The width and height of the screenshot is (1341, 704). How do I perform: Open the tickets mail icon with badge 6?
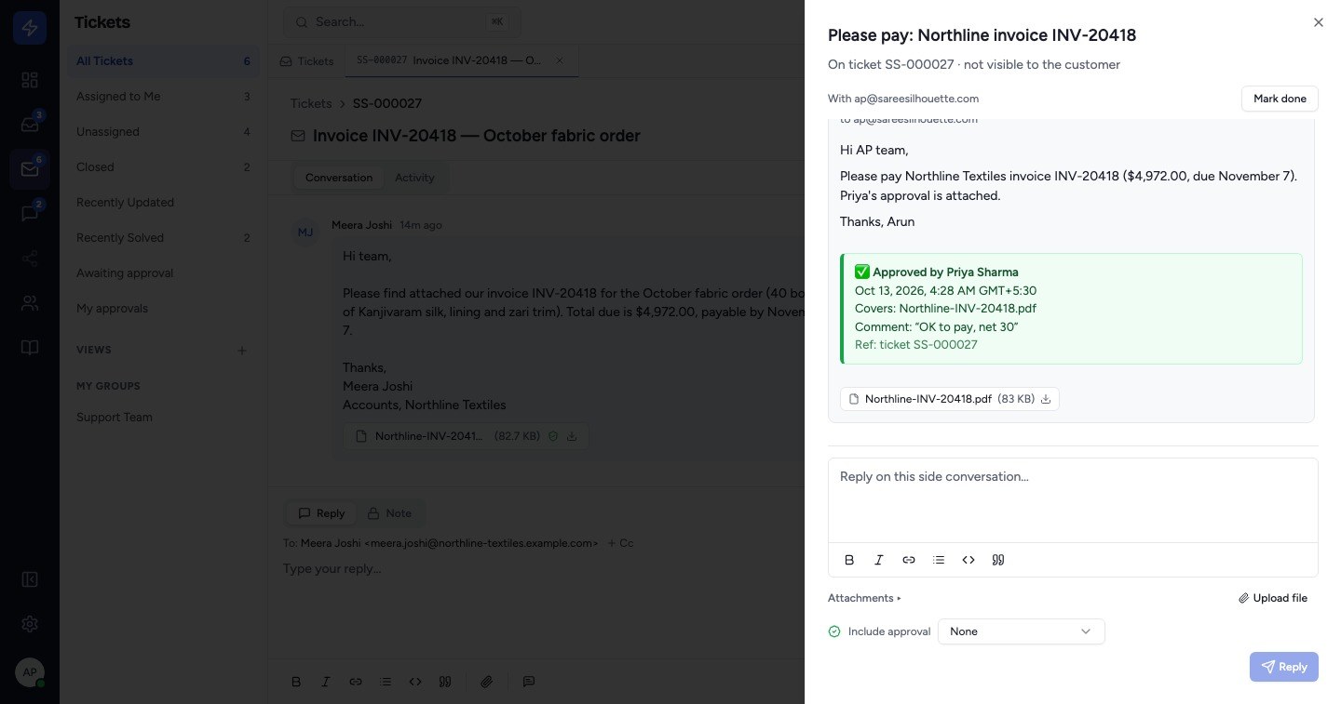point(30,169)
